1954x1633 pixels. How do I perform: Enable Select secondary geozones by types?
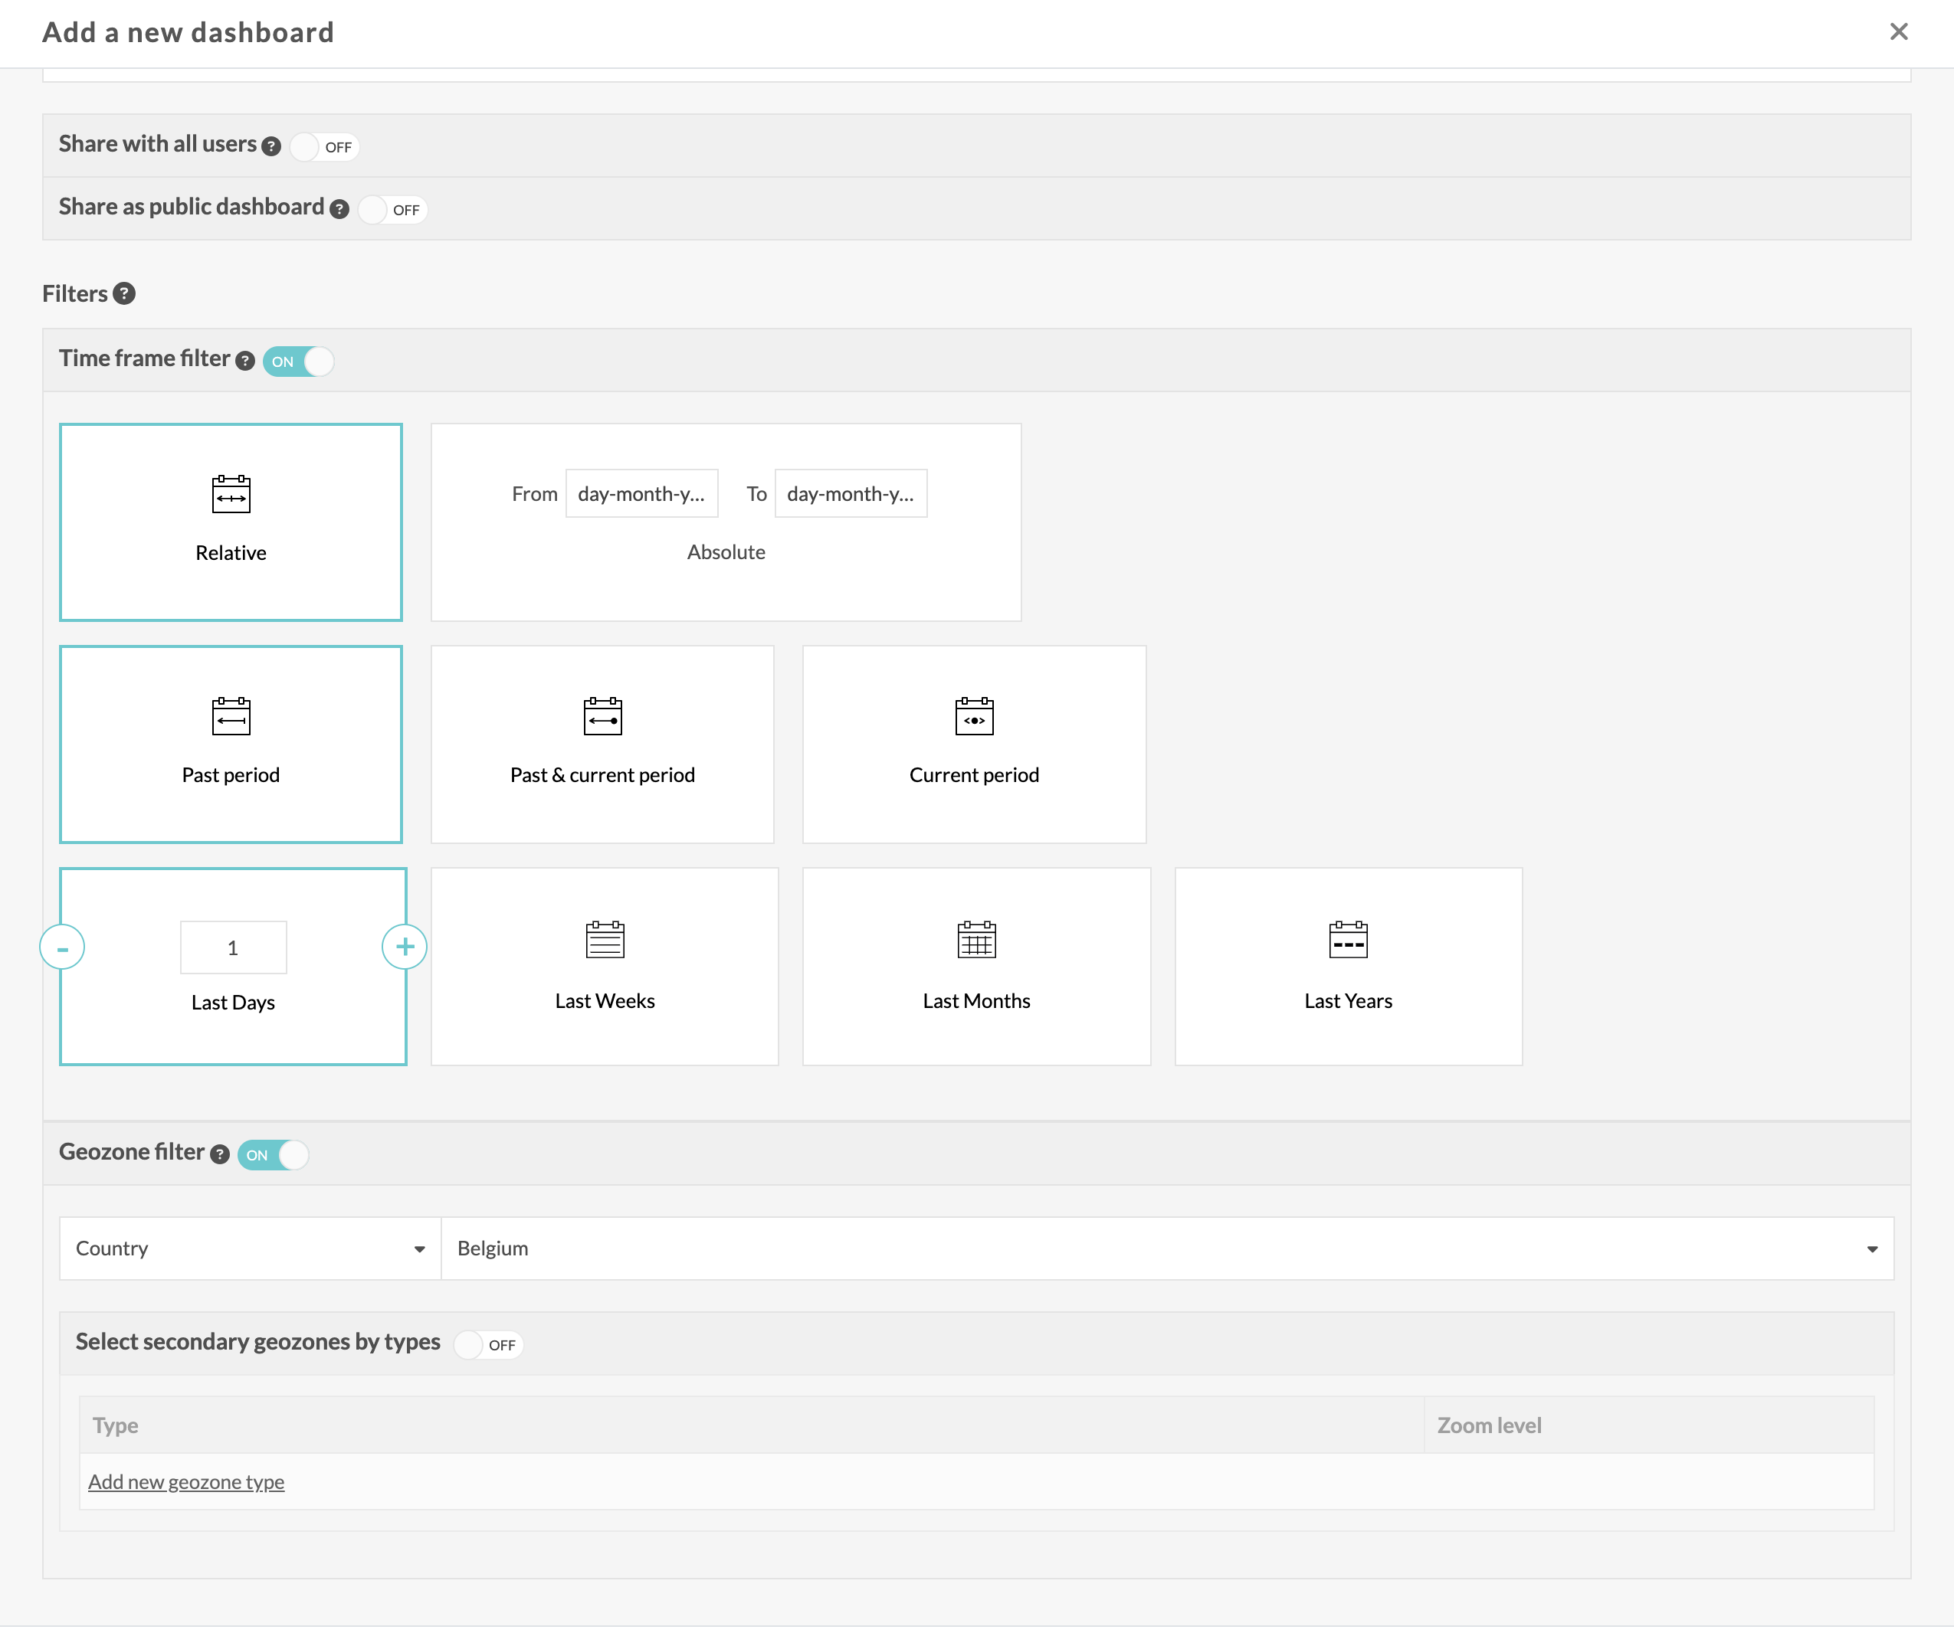click(x=487, y=1345)
